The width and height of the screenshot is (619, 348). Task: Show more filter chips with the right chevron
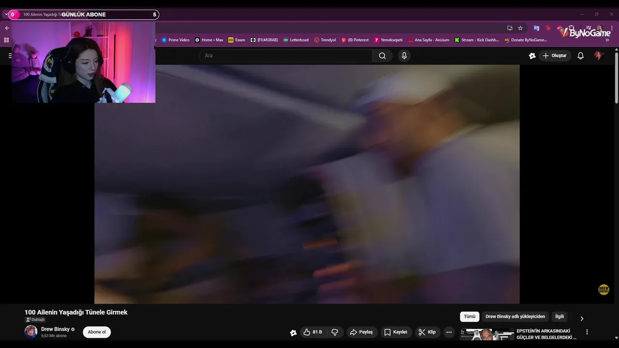click(582, 319)
